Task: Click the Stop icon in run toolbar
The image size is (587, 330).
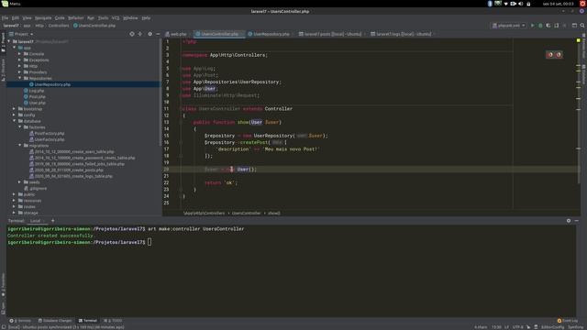Action: pos(565,26)
